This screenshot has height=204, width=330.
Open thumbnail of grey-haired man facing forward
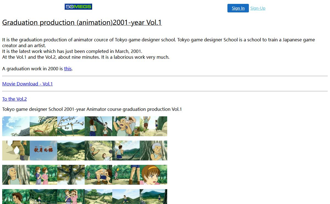pyautogui.click(x=153, y=151)
